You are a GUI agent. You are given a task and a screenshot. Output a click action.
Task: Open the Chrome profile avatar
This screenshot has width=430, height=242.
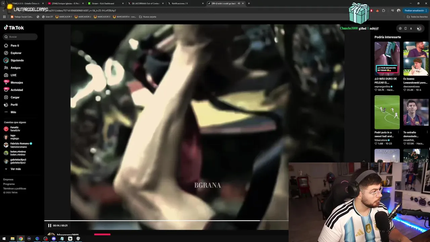pyautogui.click(x=398, y=11)
